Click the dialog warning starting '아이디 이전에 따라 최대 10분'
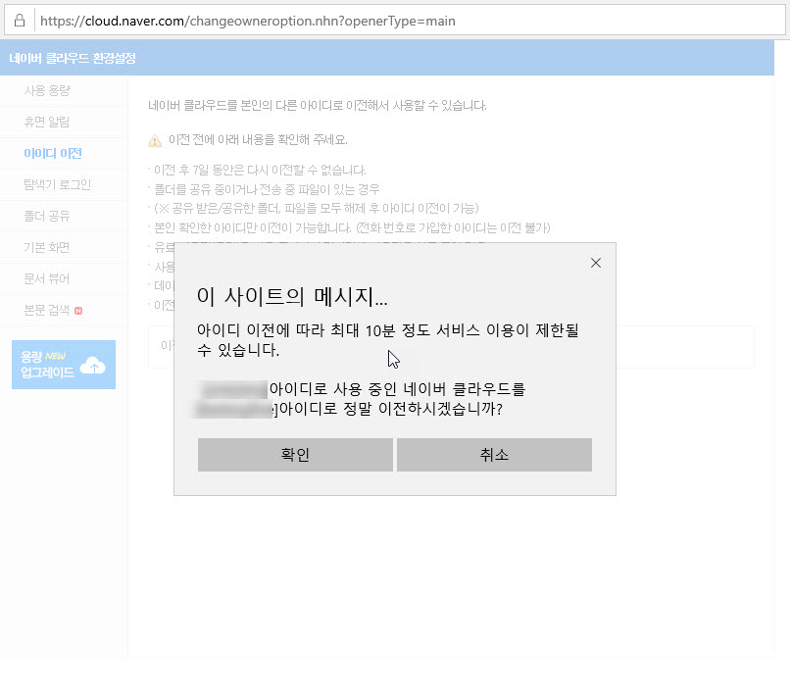This screenshot has width=790, height=698. tap(388, 340)
